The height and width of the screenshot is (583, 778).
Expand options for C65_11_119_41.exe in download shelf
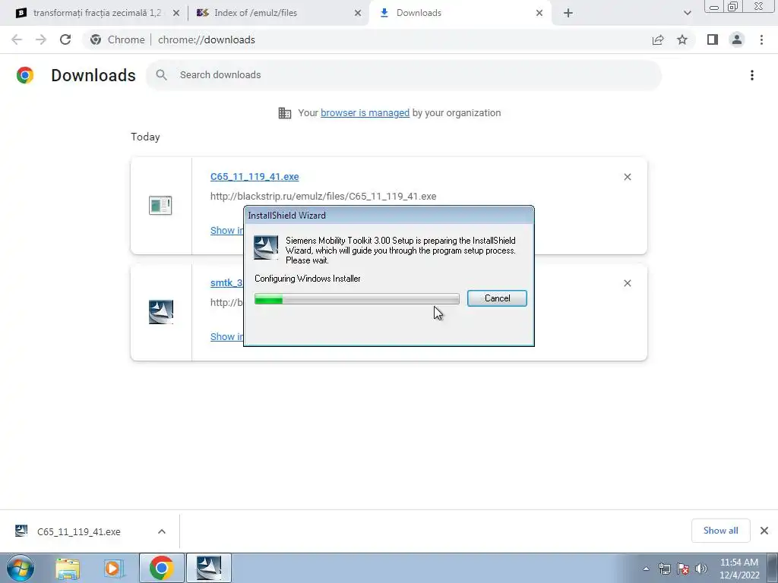pos(162,531)
